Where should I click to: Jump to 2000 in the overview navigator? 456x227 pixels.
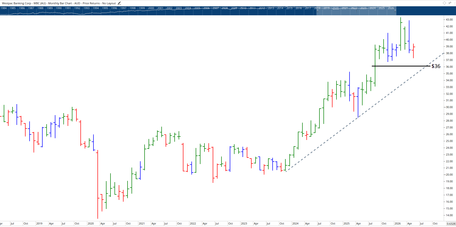pyautogui.click(x=151, y=8)
